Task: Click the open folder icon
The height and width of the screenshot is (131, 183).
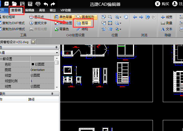Action: pyautogui.click(x=14, y=4)
